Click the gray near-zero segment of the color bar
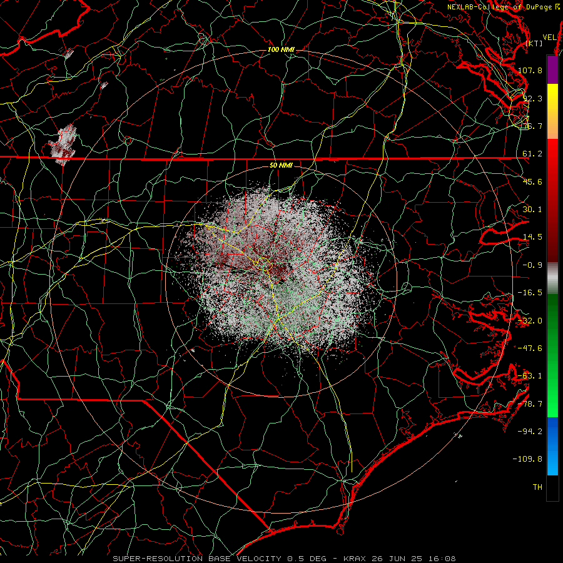Screen dimensions: 563x563 point(552,276)
